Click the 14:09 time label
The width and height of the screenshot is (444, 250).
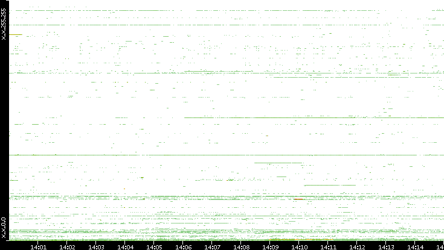[x=271, y=247]
